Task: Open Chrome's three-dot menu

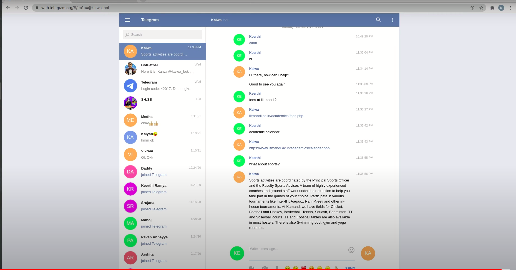Action: click(x=510, y=8)
